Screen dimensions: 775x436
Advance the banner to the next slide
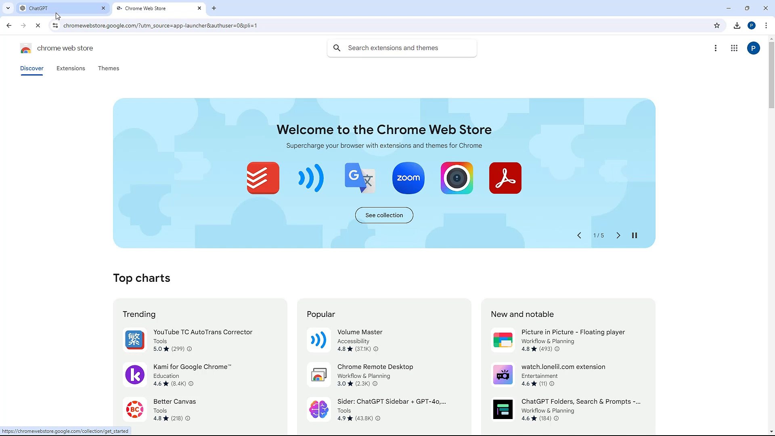click(618, 235)
